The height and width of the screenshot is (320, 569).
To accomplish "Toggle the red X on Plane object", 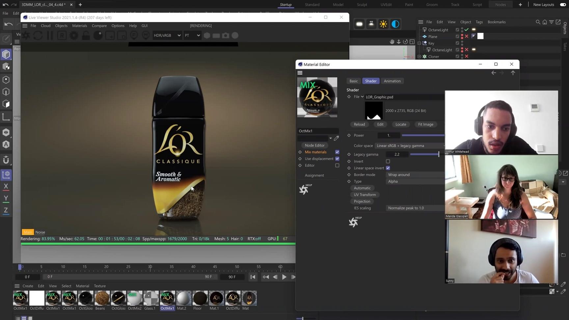I will click(x=467, y=37).
